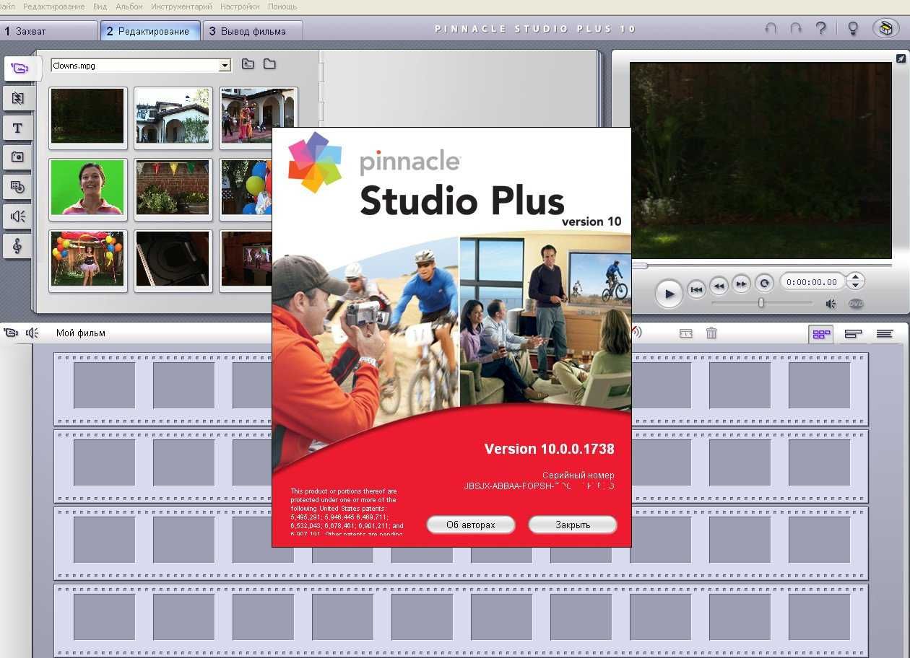Open the transitions album tab
The image size is (910, 658).
click(x=18, y=98)
